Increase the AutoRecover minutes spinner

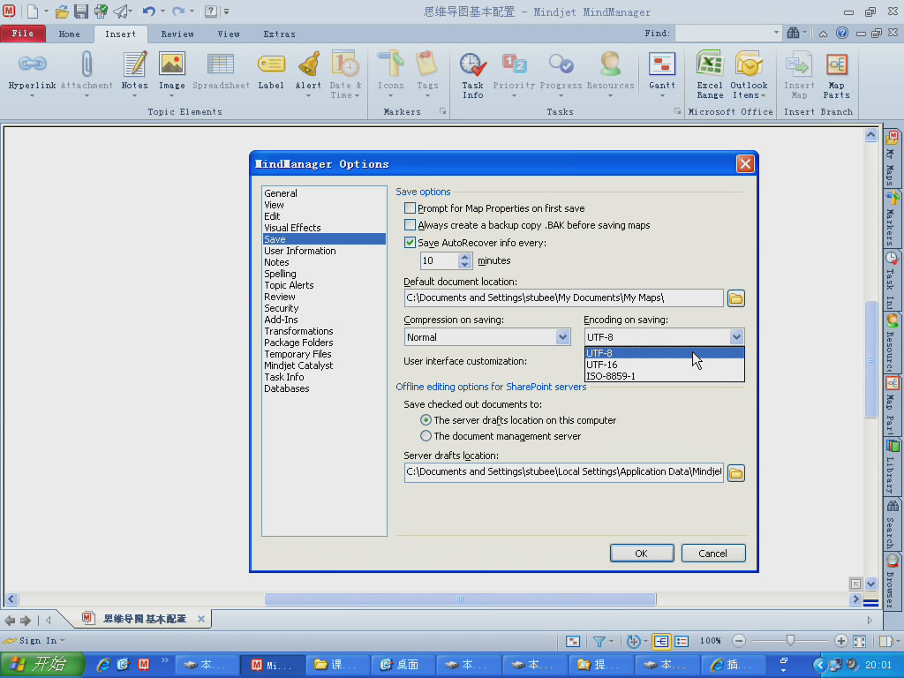tap(464, 257)
